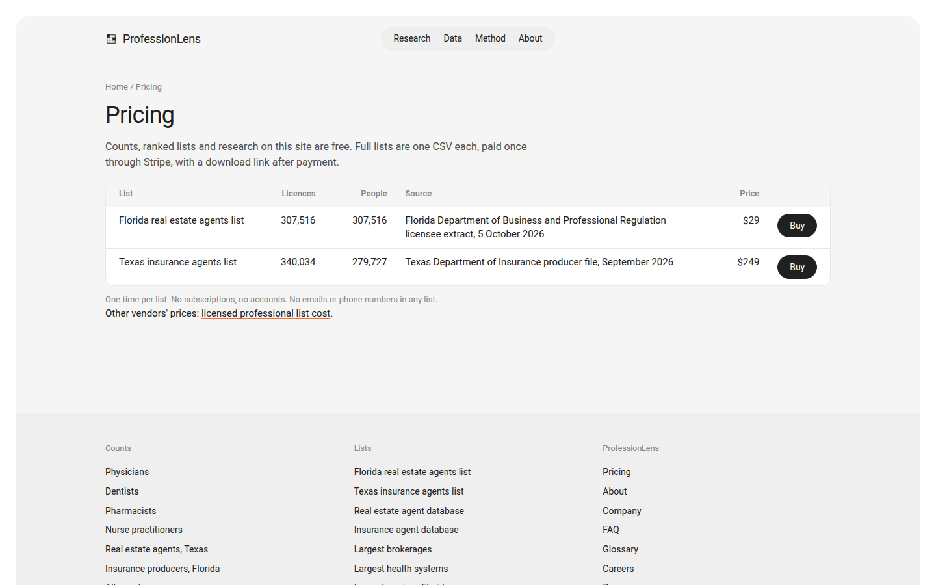The width and height of the screenshot is (936, 585).
Task: Click the ProfessionLens site name in header
Action: (x=162, y=39)
